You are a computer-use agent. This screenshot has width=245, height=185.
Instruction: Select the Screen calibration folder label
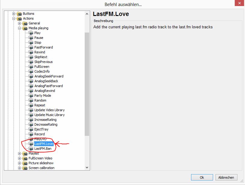click(42, 168)
